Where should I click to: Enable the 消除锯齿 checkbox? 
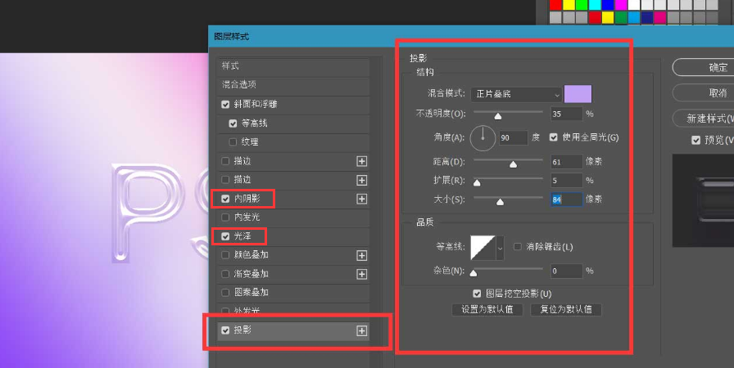pyautogui.click(x=517, y=247)
